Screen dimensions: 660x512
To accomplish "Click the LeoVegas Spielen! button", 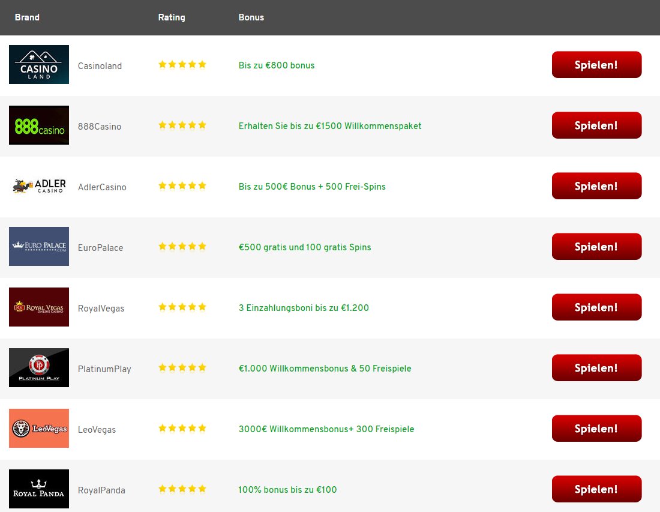I will click(596, 429).
